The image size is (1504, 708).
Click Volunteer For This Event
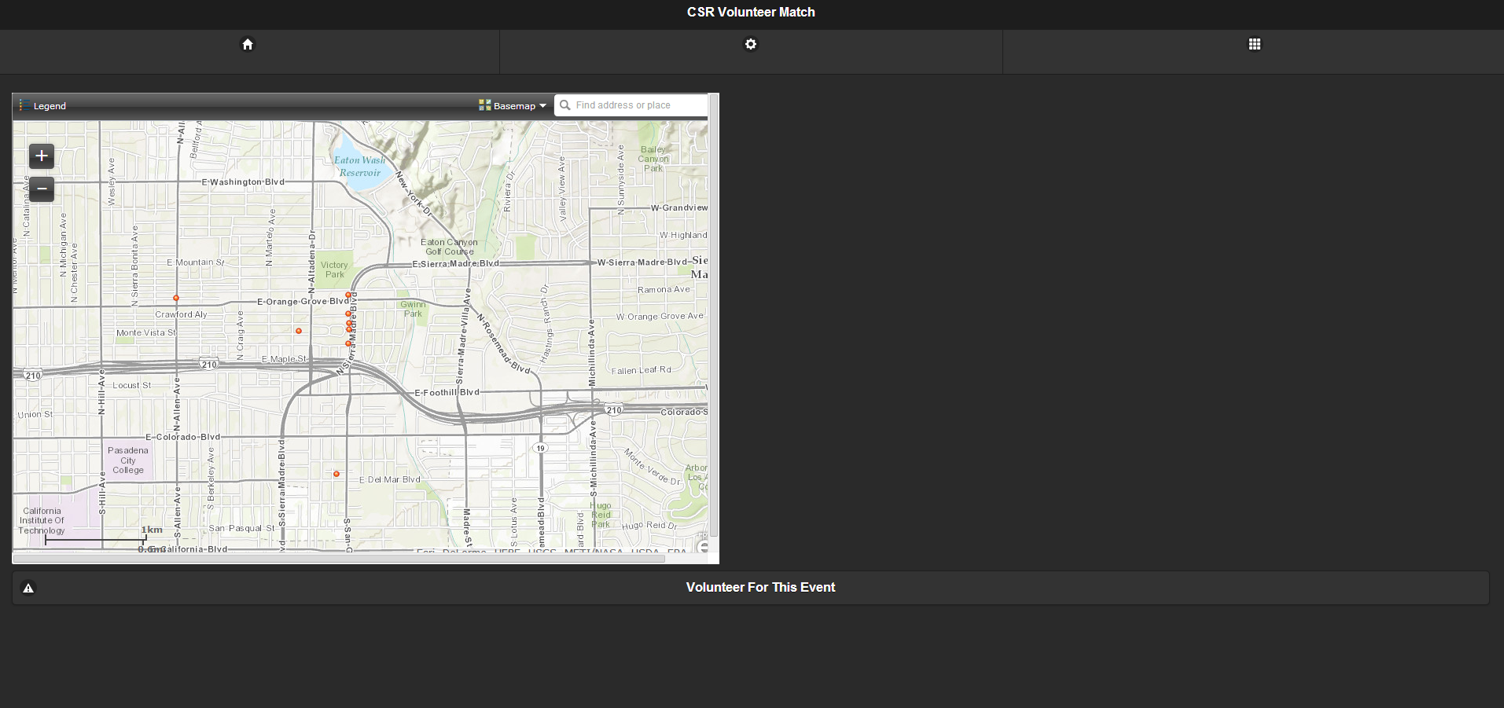pos(751,588)
